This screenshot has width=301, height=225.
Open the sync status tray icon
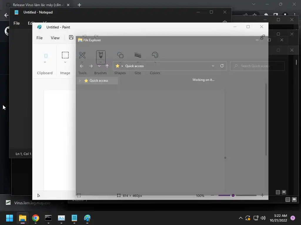point(248,218)
